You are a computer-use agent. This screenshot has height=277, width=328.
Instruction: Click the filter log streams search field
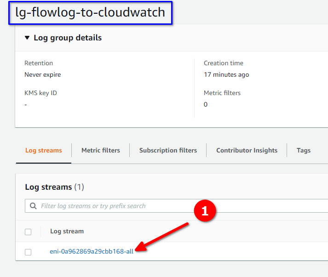click(x=176, y=206)
